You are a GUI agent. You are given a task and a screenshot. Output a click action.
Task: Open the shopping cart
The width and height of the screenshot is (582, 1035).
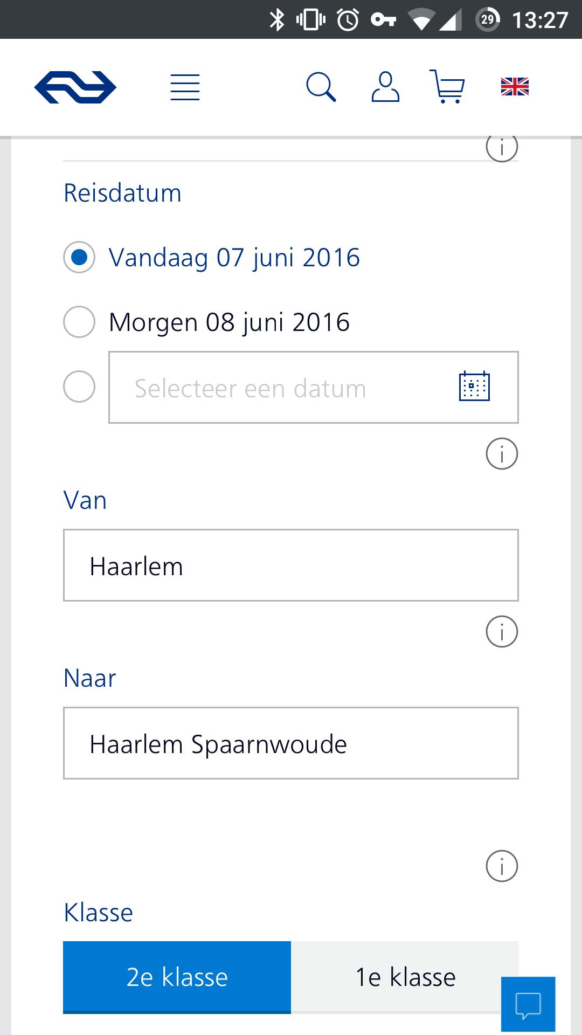tap(447, 87)
